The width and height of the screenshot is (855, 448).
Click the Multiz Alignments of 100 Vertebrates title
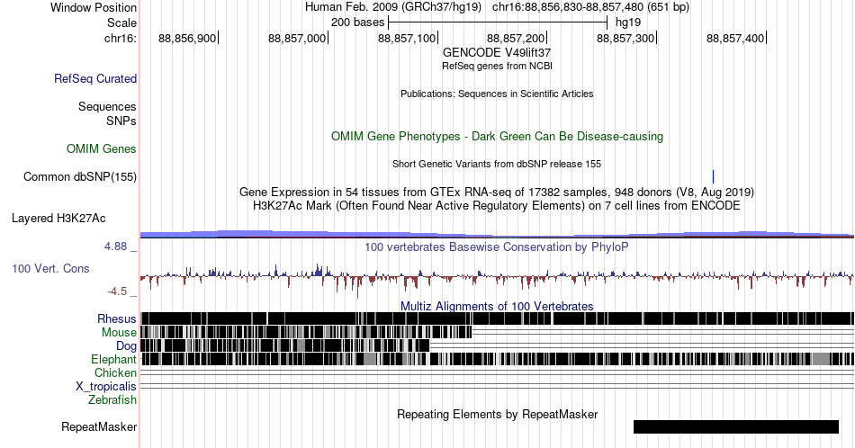(497, 306)
